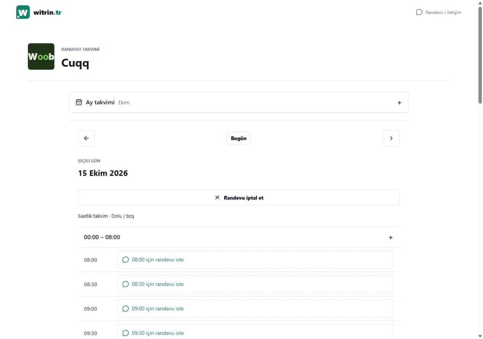483x339 pixels.
Task: Click the 15 Ekim 2026 selected date
Action: (x=103, y=173)
